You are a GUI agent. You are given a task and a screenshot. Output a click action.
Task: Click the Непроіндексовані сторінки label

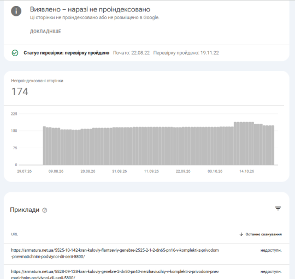pyautogui.click(x=37, y=81)
